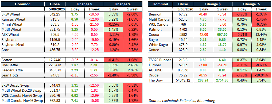Click the left table Commod header
The height and width of the screenshot is (104, 272).
(22, 4)
